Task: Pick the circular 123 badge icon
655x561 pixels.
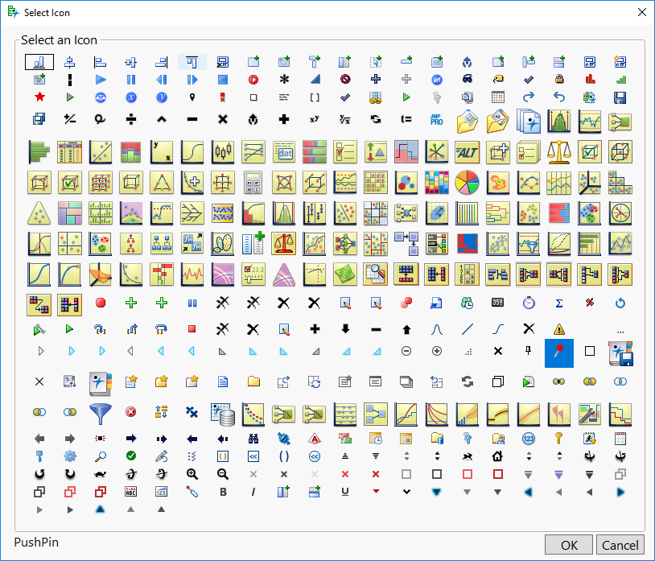Action: click(x=529, y=439)
